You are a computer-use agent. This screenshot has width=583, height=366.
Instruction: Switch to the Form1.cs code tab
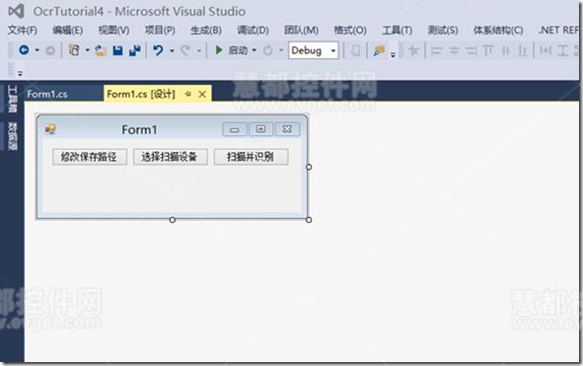click(x=47, y=94)
